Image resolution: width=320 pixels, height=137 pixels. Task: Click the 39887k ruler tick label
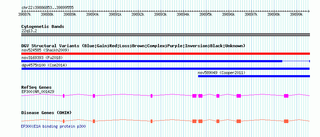tap(24, 14)
